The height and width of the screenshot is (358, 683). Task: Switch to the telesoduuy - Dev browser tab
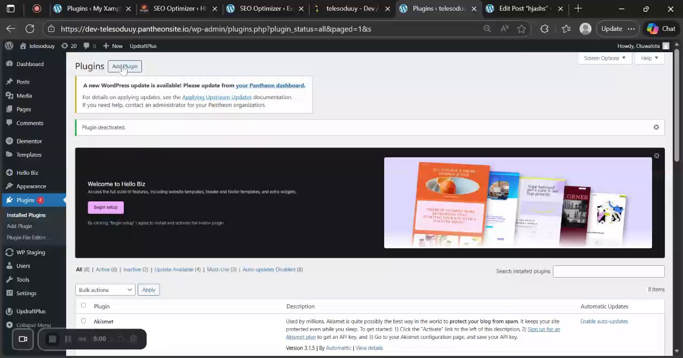click(x=351, y=9)
